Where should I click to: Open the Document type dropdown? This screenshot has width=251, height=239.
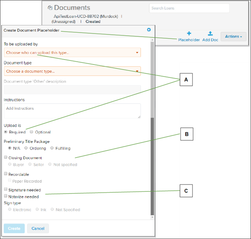click(73, 71)
